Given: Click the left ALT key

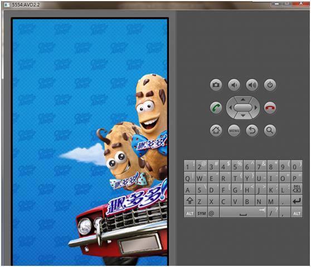Looking at the screenshot, I should (x=189, y=212).
